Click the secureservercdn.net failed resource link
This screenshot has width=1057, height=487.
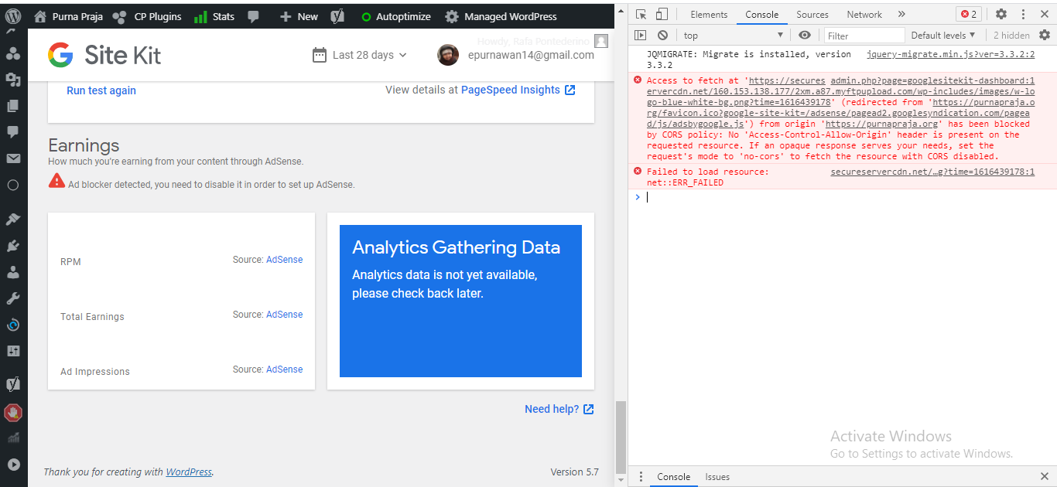(932, 172)
